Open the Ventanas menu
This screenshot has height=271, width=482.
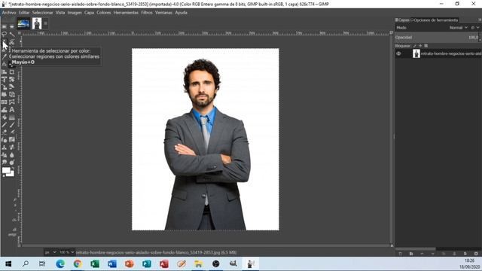click(163, 13)
